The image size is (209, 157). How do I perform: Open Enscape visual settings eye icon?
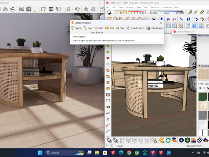click(x=86, y=9)
